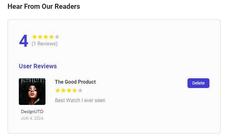The image size is (227, 140).
Task: Click the JUN 4, 2024 review date
Action: coord(32,118)
